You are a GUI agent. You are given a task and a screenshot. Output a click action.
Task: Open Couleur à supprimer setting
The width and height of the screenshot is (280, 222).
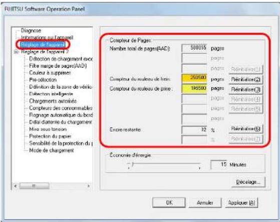(50, 73)
